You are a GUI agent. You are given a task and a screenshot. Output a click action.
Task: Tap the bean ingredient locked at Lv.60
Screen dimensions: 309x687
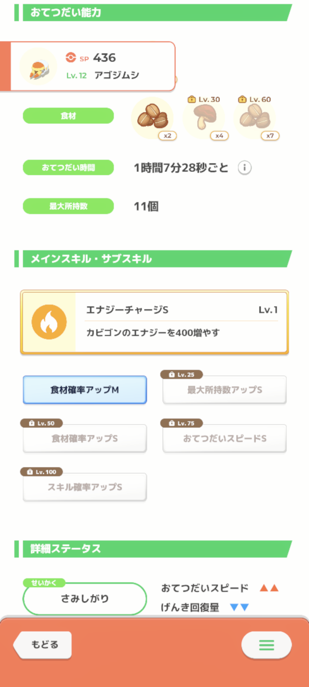[255, 117]
